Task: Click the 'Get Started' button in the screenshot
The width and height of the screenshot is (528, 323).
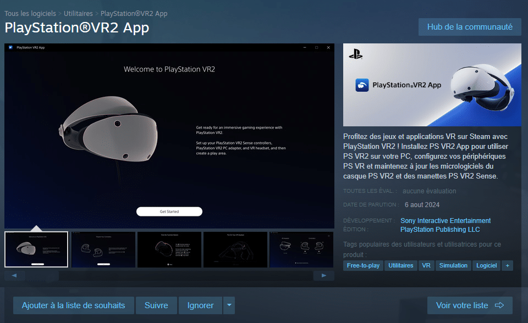Action: click(x=169, y=211)
